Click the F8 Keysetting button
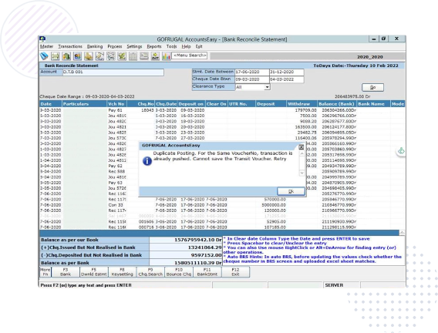The height and width of the screenshot is (333, 438). (122, 272)
